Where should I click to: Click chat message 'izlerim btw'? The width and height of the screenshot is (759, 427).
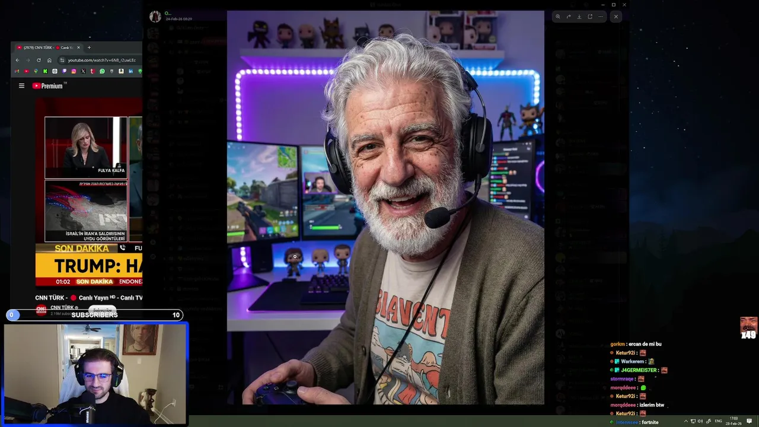click(x=652, y=405)
